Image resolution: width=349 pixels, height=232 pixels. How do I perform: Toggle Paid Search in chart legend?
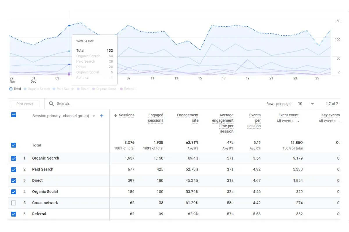(63, 89)
